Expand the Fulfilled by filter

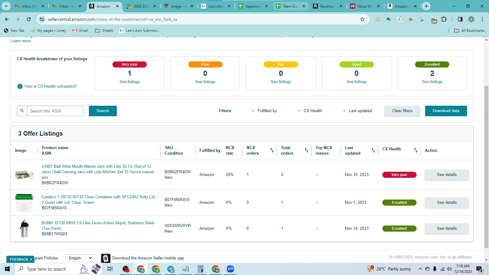[x=264, y=111]
